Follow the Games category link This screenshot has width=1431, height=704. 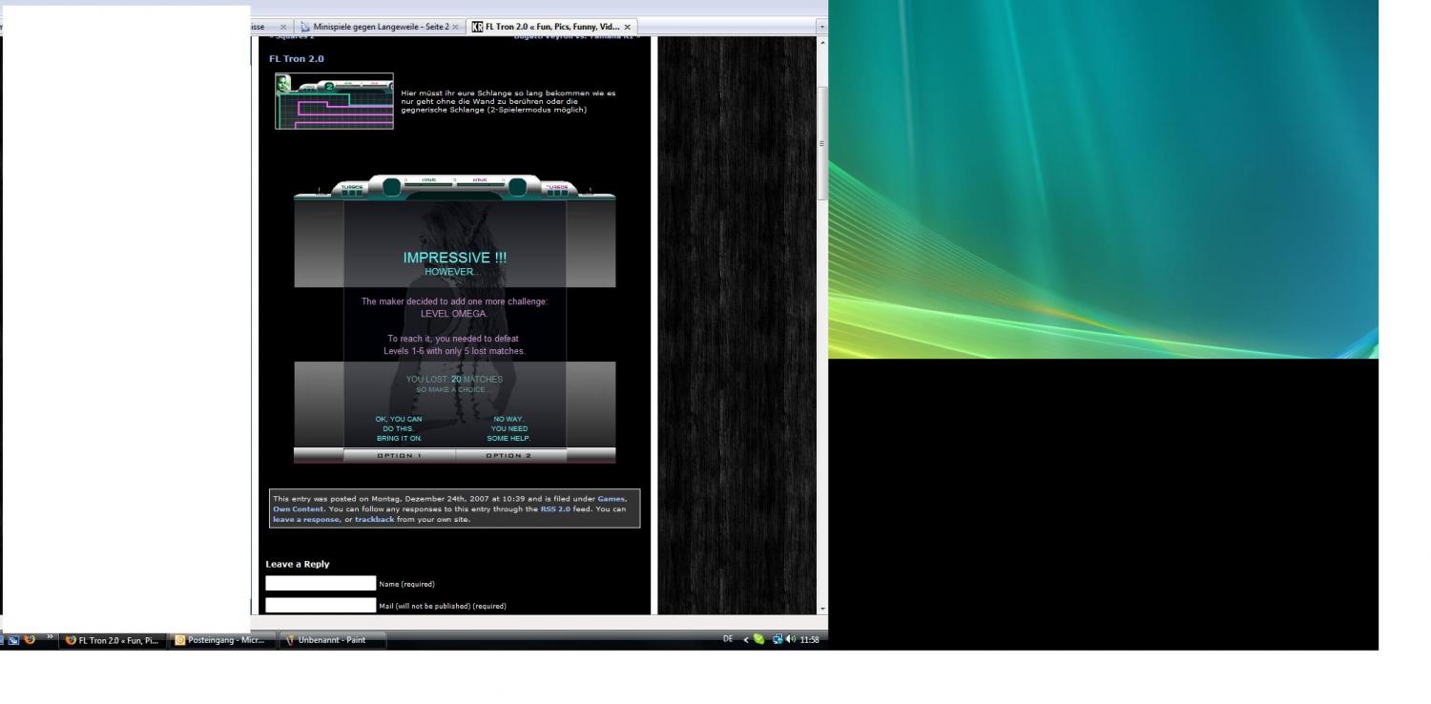click(x=612, y=498)
